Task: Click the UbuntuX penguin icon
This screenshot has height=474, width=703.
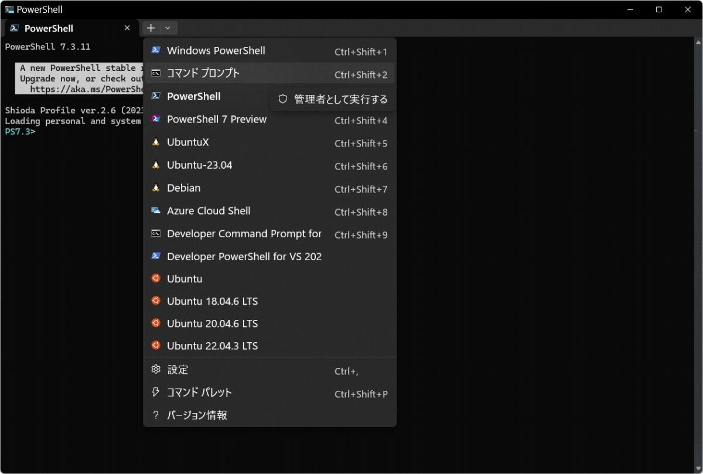Action: tap(156, 142)
